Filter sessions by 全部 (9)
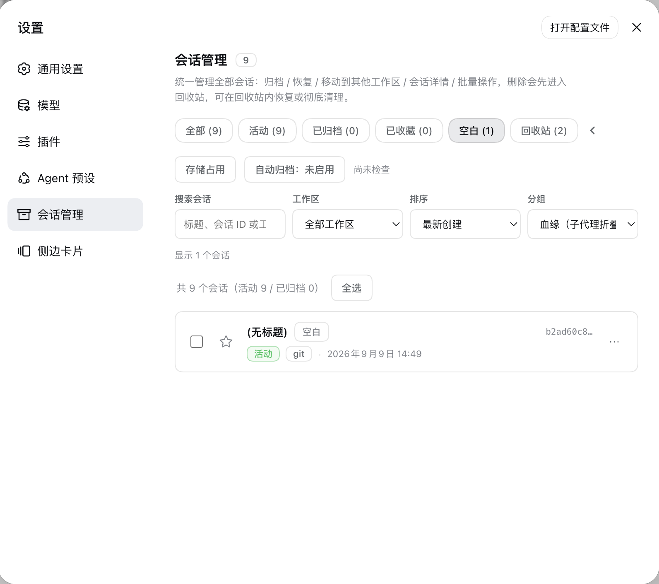This screenshot has width=659, height=584. tap(204, 130)
